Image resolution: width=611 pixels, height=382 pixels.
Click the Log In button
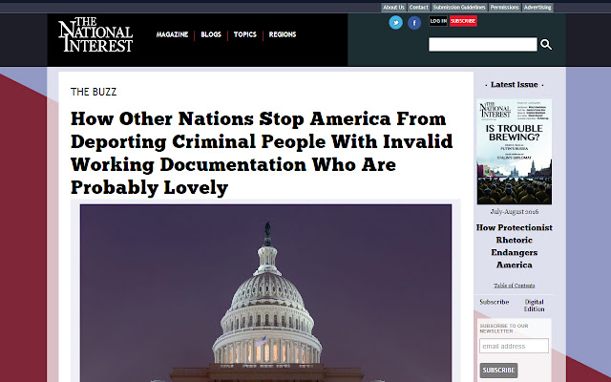click(x=438, y=21)
